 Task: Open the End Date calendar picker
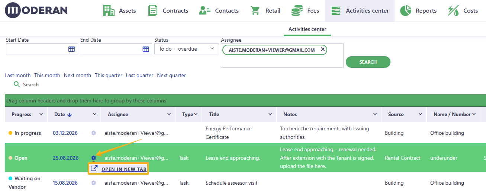click(146, 49)
